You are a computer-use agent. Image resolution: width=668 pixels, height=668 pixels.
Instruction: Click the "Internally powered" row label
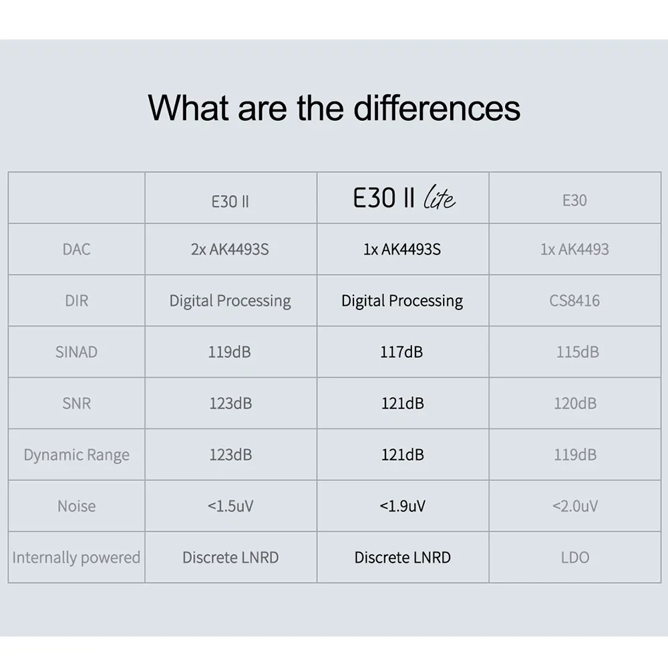click(76, 558)
